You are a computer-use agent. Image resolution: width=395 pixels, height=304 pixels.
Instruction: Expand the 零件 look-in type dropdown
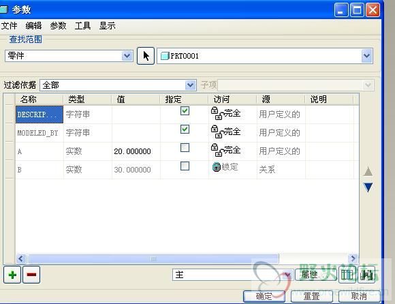tap(127, 56)
